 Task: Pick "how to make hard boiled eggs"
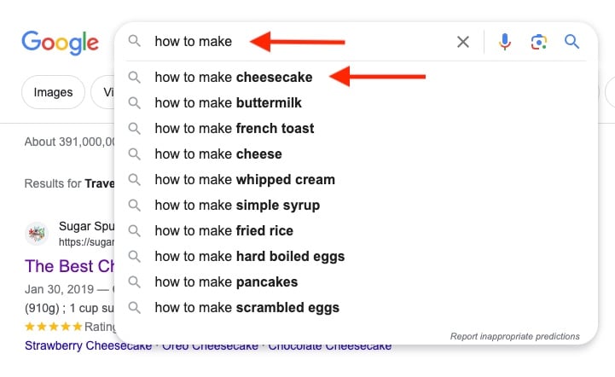click(249, 257)
